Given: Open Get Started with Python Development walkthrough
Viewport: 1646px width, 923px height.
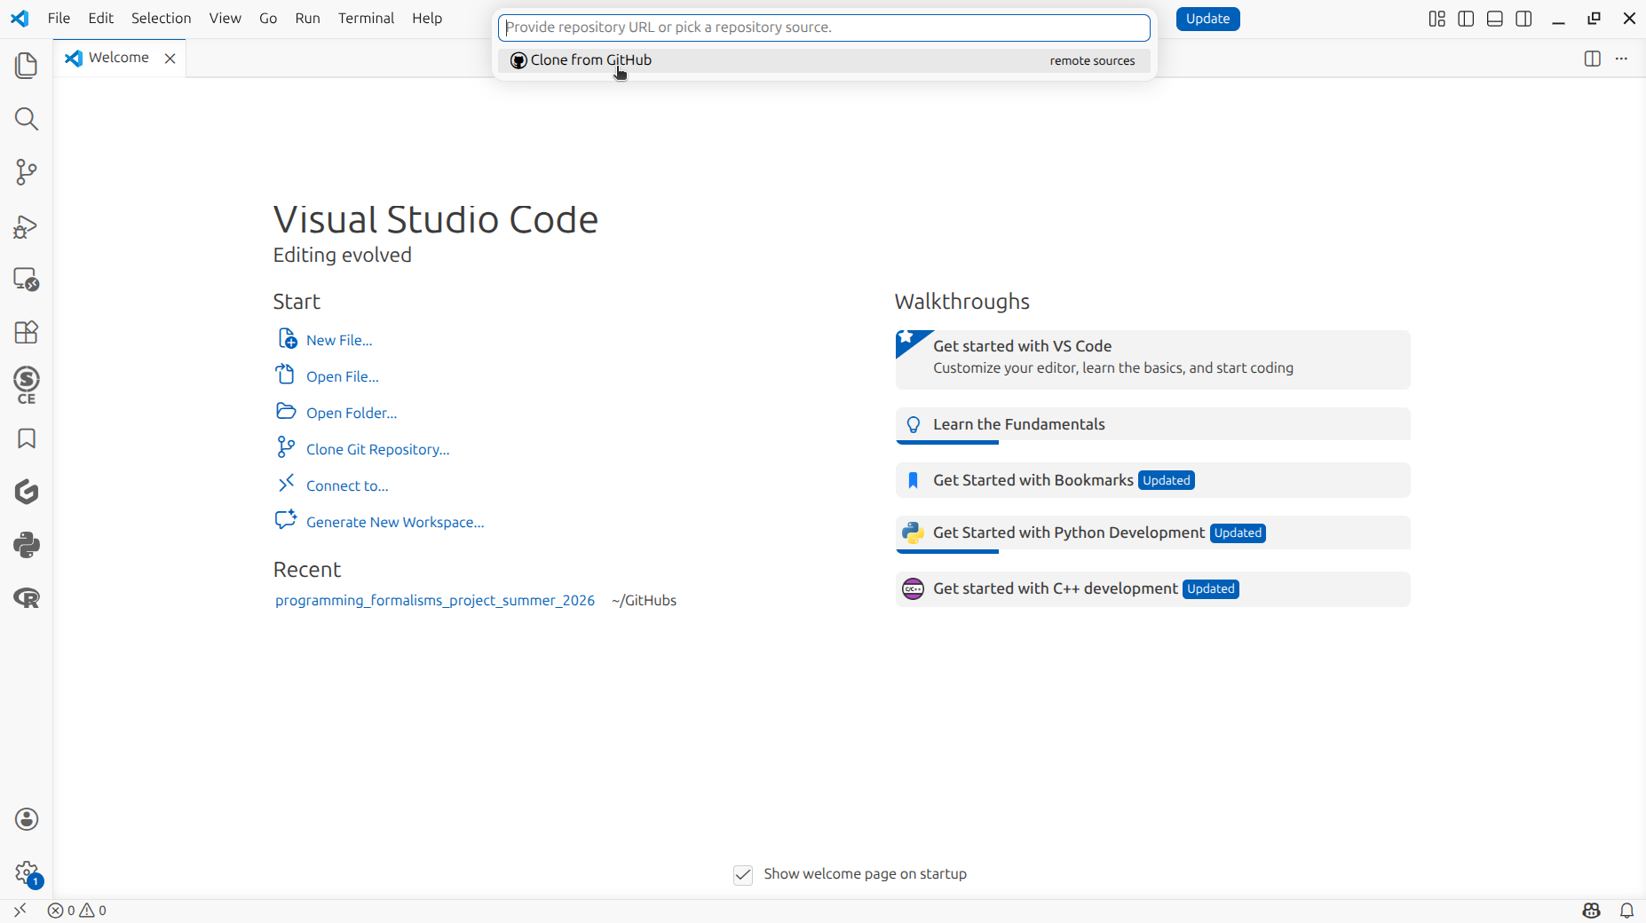Looking at the screenshot, I should [x=1152, y=533].
